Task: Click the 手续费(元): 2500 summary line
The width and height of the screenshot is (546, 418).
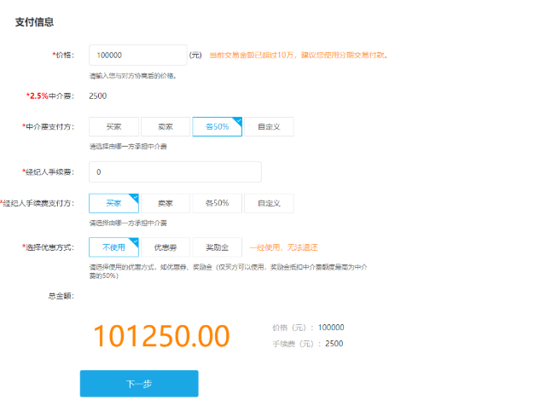Action: tap(307, 344)
